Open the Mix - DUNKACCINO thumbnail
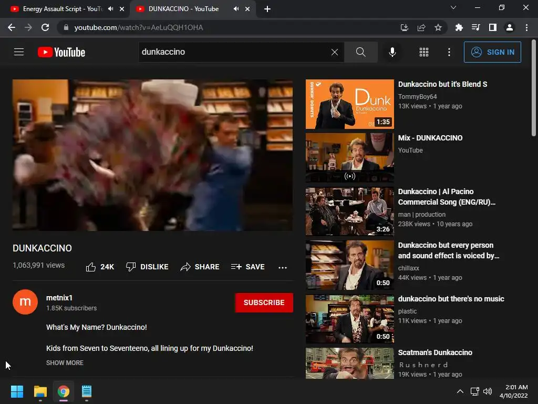 point(349,158)
